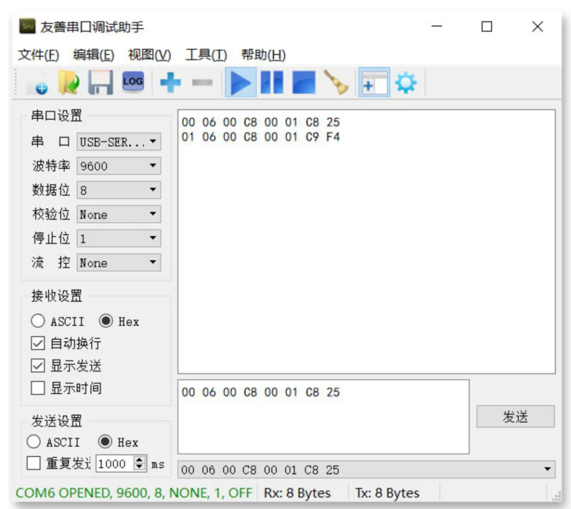Select ASCII receive display mode
The width and height of the screenshot is (571, 509).
(x=38, y=321)
